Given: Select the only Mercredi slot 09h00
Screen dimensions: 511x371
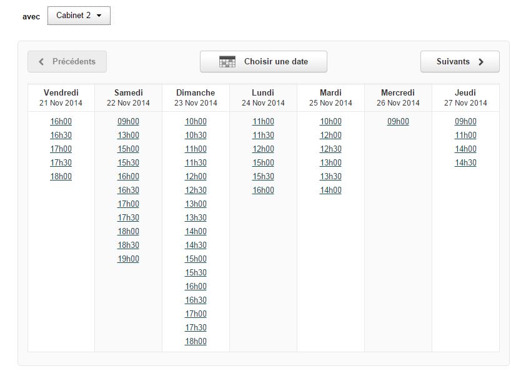Looking at the screenshot, I should tap(398, 122).
